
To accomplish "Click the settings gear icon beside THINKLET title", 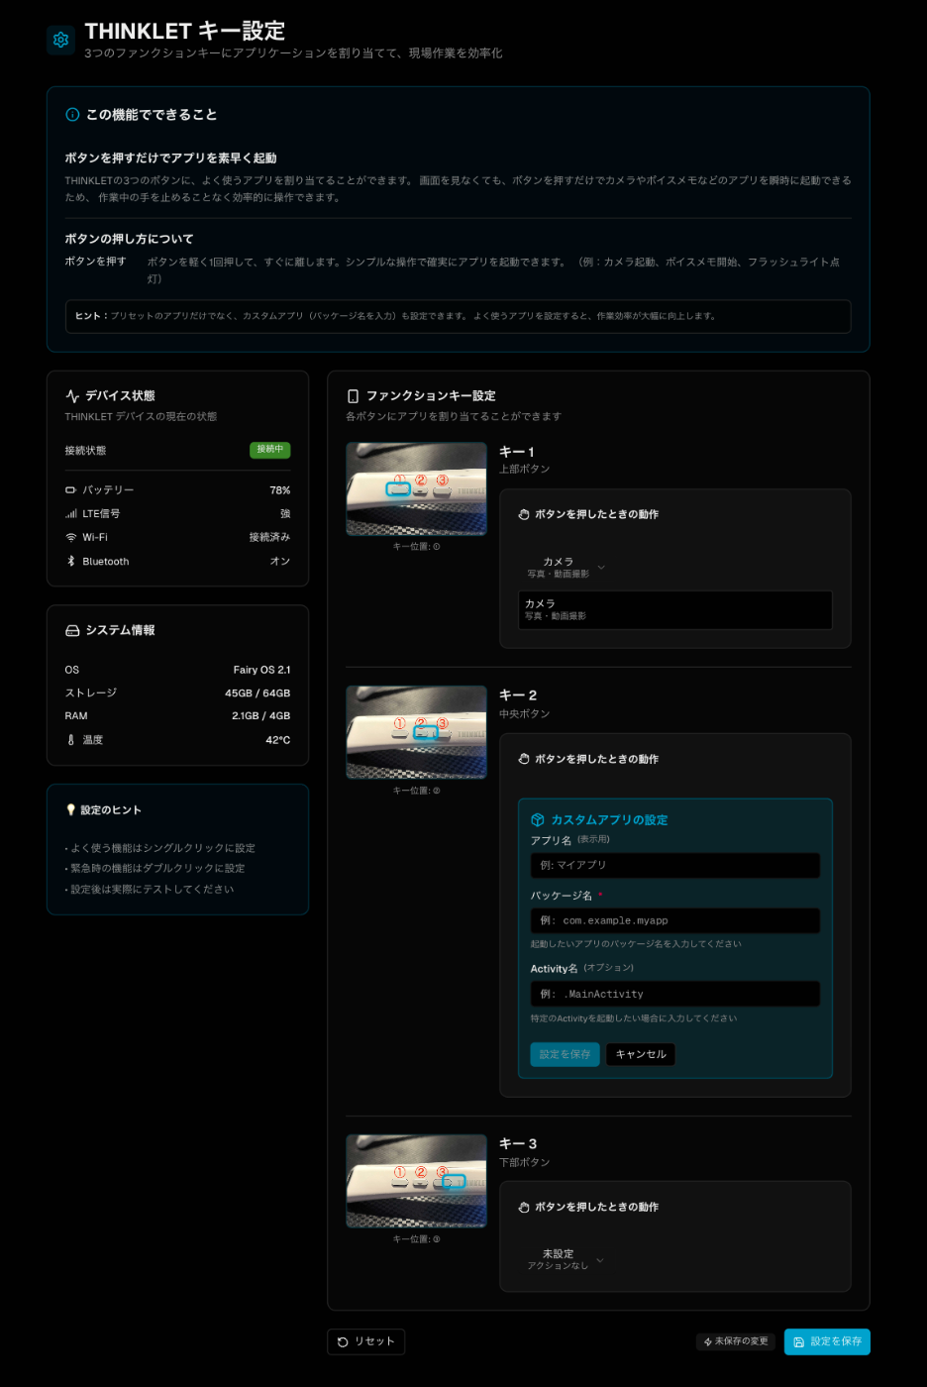I will tap(60, 40).
